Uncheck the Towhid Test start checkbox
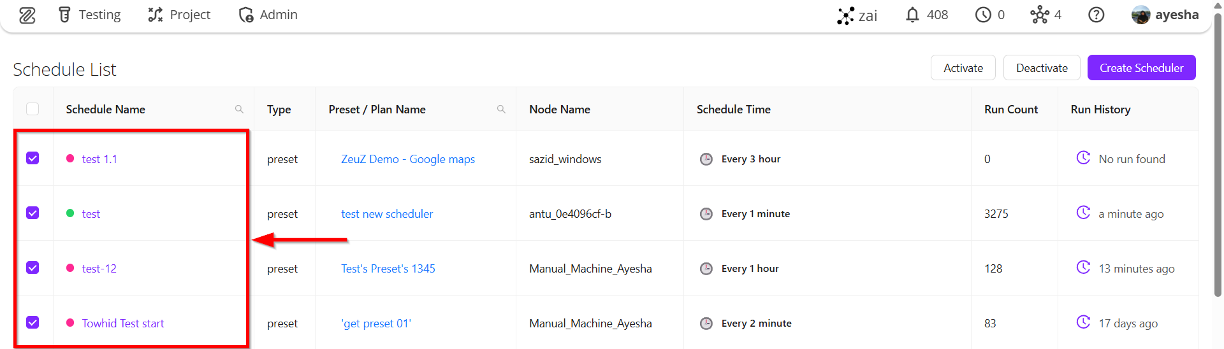Screen dimensions: 1224x349 click(x=33, y=322)
